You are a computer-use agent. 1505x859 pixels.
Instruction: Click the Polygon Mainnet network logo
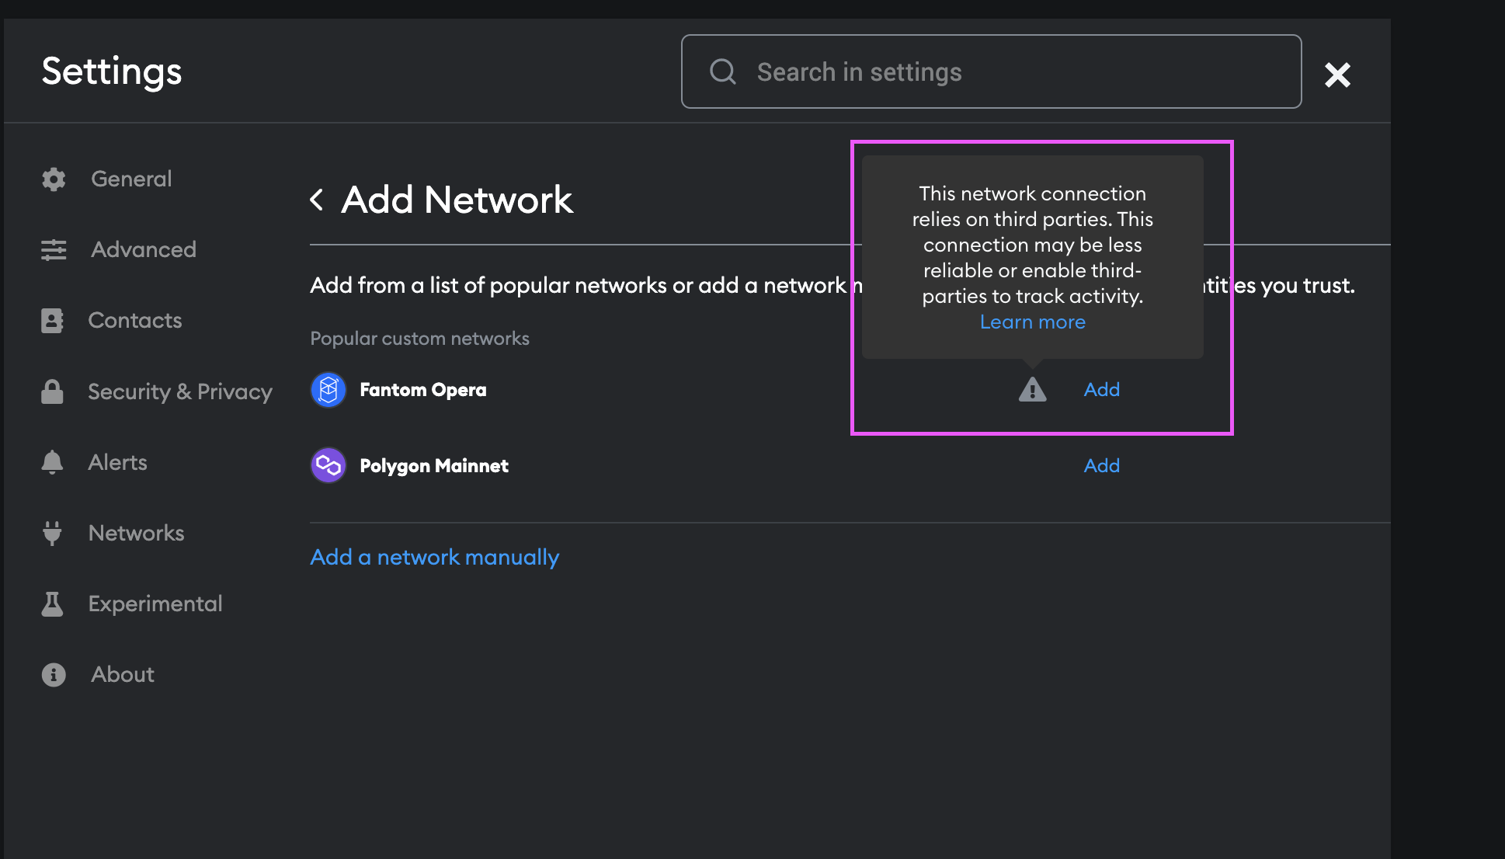pos(328,465)
